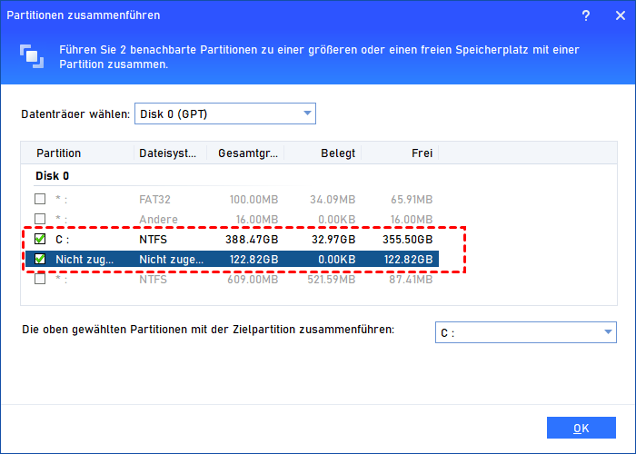This screenshot has height=454, width=636.
Task: Close the Partitionen zusammenführen dialog
Action: [621, 15]
